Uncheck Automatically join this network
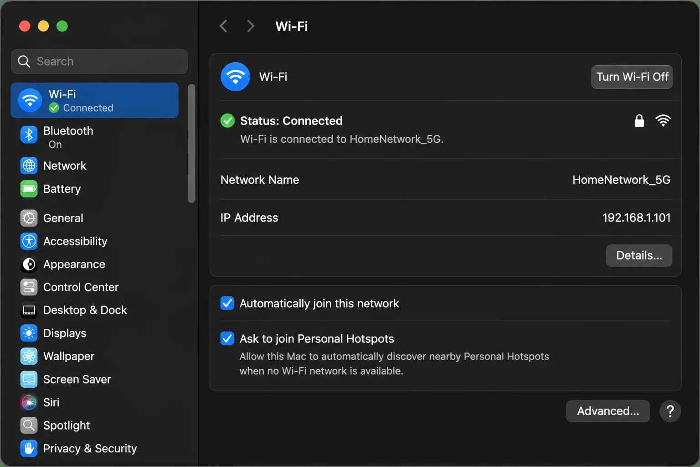This screenshot has width=700, height=467. (x=227, y=303)
